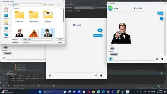
Task: Click the back arrow icon next to Look in
Action: pyautogui.click(x=45, y=5)
